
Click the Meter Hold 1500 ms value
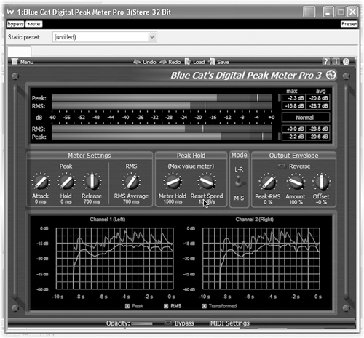click(x=173, y=201)
